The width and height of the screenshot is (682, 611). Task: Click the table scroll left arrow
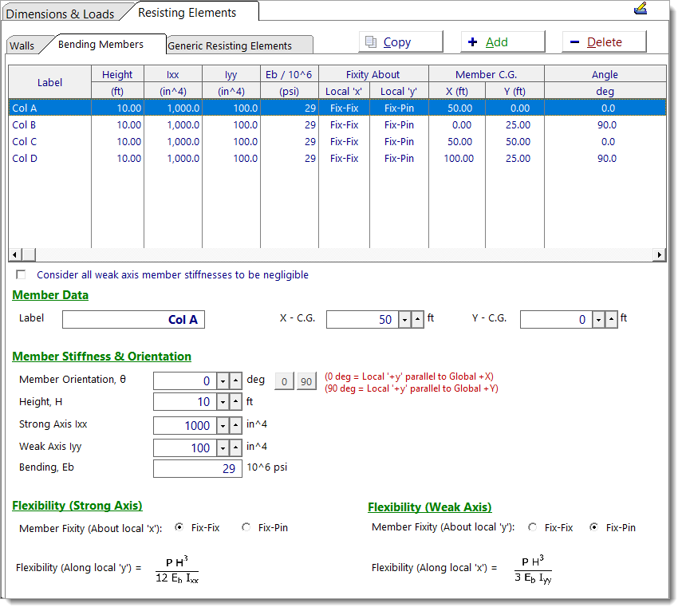[15, 254]
